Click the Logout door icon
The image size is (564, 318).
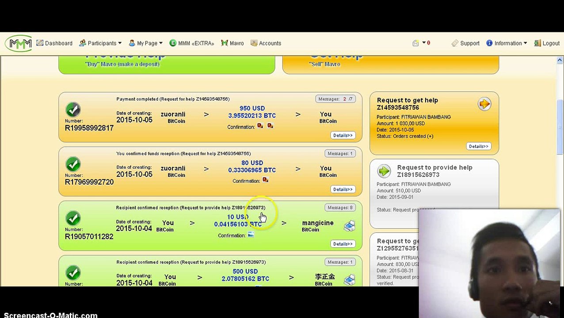[x=537, y=43]
